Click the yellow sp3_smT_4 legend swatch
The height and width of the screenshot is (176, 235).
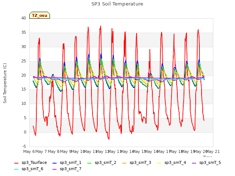159,163
